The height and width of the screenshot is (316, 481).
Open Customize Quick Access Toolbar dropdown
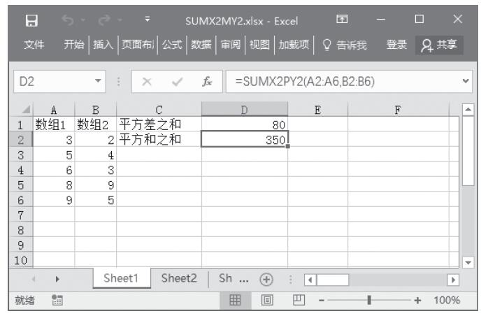pos(148,18)
